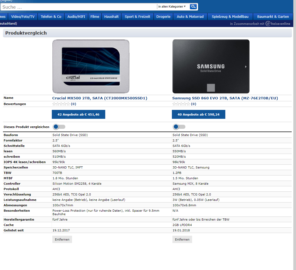Click Samsung dimensions '100x70x6.8mm'
Viewport: 296px width, 270px height.
coord(184,205)
